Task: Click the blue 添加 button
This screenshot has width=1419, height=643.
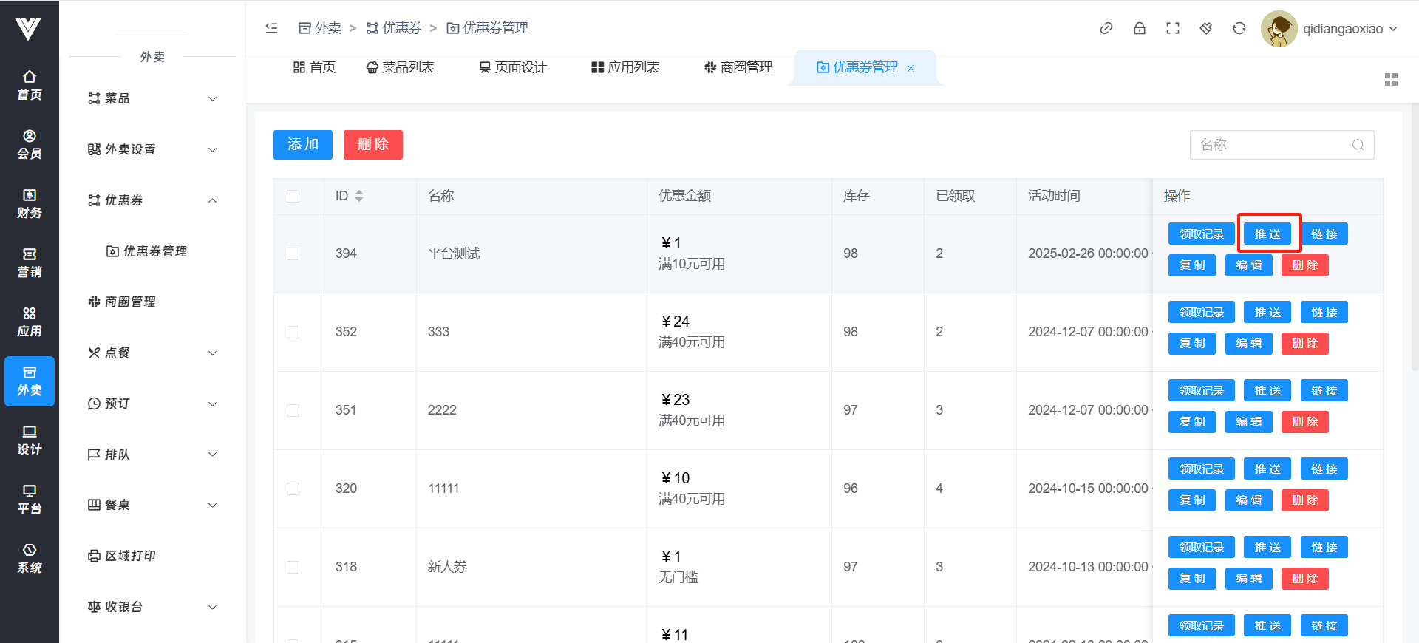Action: (x=302, y=145)
